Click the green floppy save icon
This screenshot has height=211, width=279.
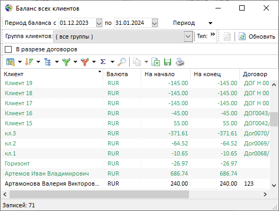[168, 62]
